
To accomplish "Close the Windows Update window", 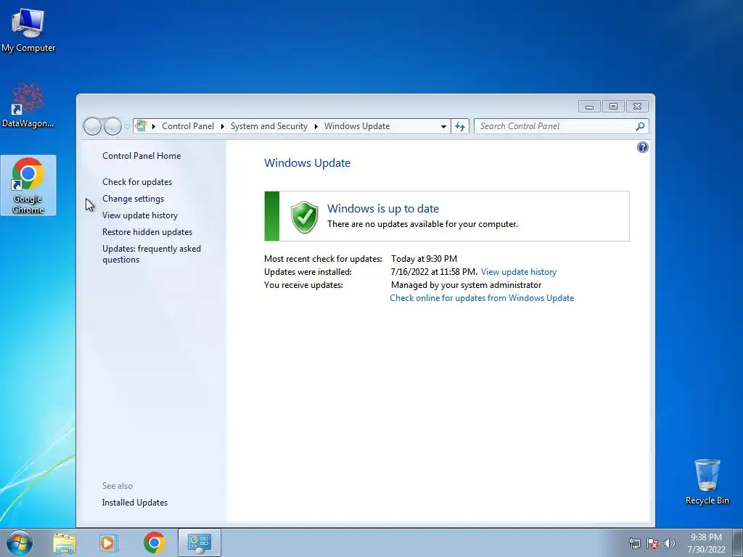I will [x=637, y=107].
